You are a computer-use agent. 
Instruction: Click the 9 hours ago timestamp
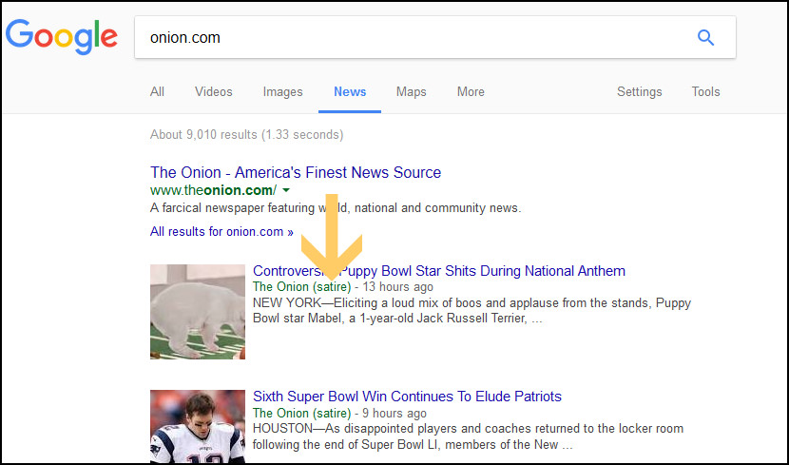coord(394,413)
